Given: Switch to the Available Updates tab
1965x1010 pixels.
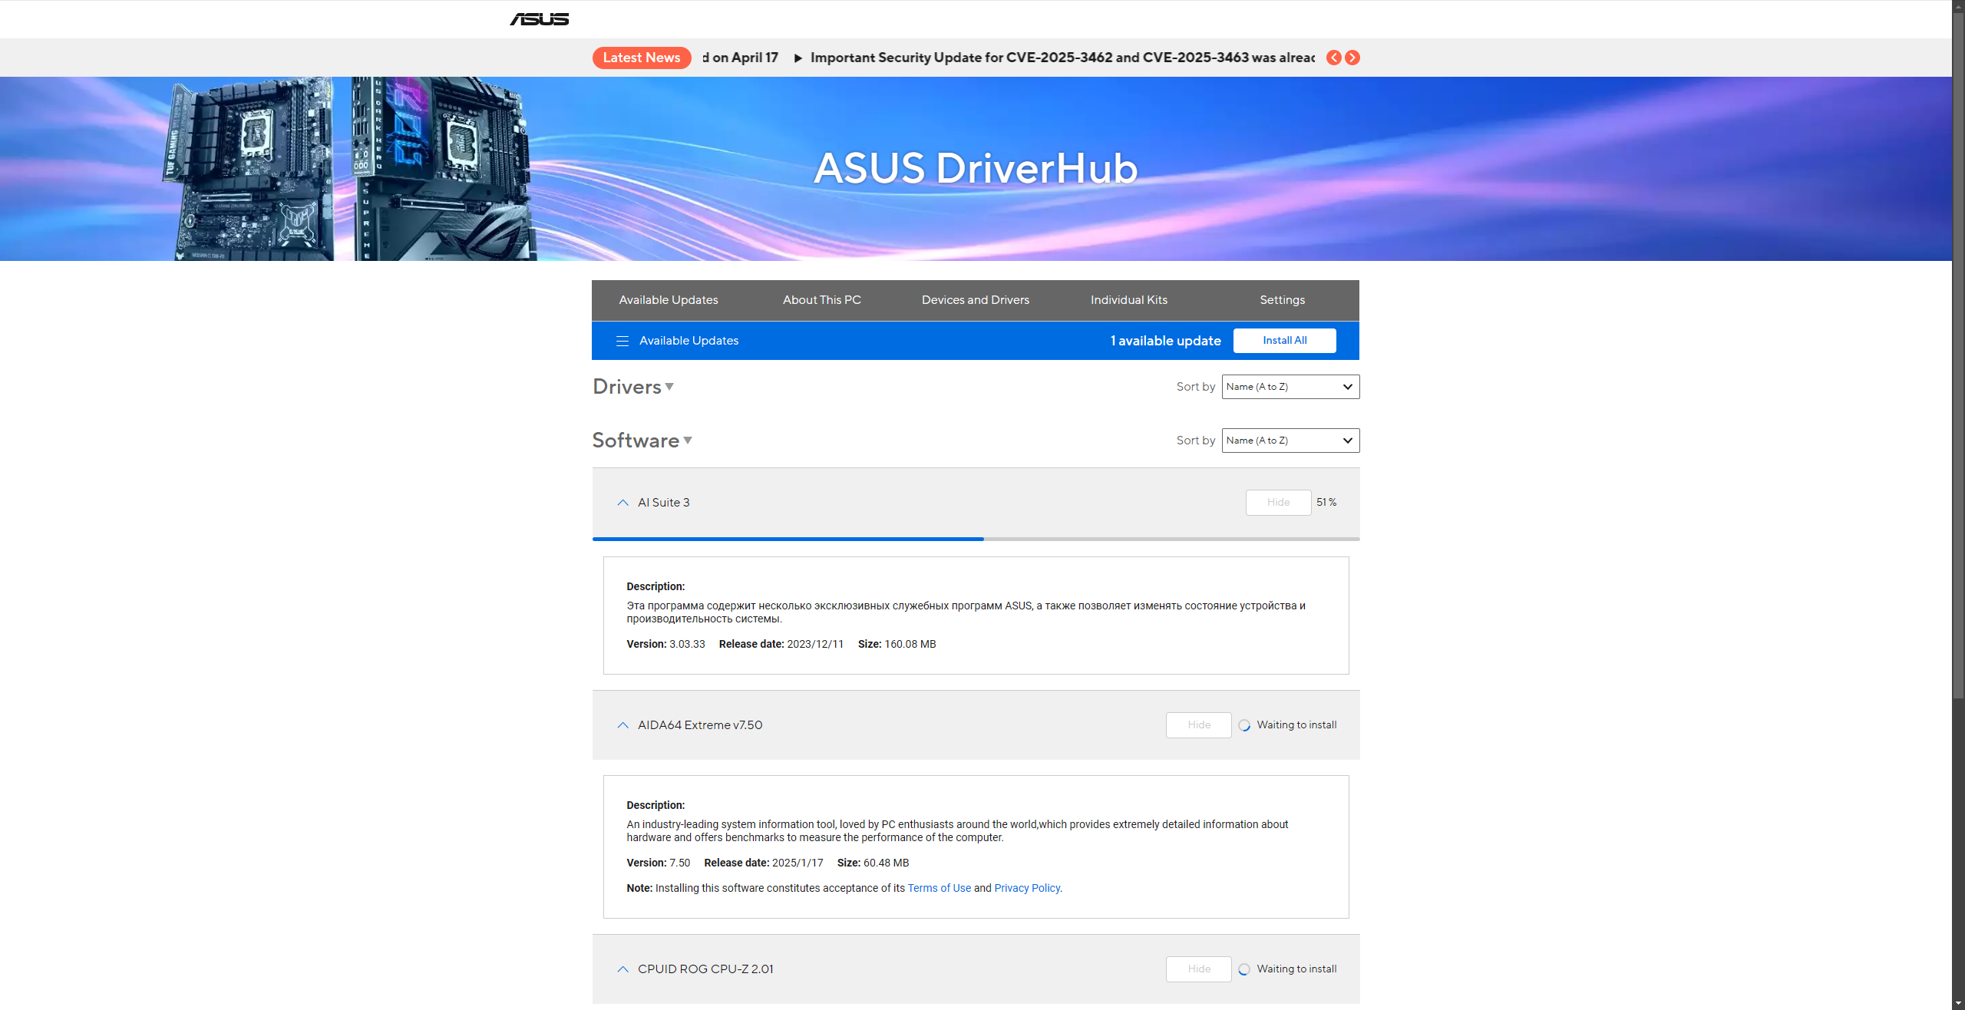Looking at the screenshot, I should tap(669, 300).
